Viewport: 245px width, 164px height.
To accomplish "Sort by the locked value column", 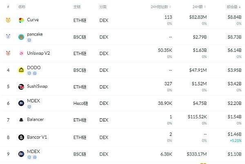I will [234, 7].
